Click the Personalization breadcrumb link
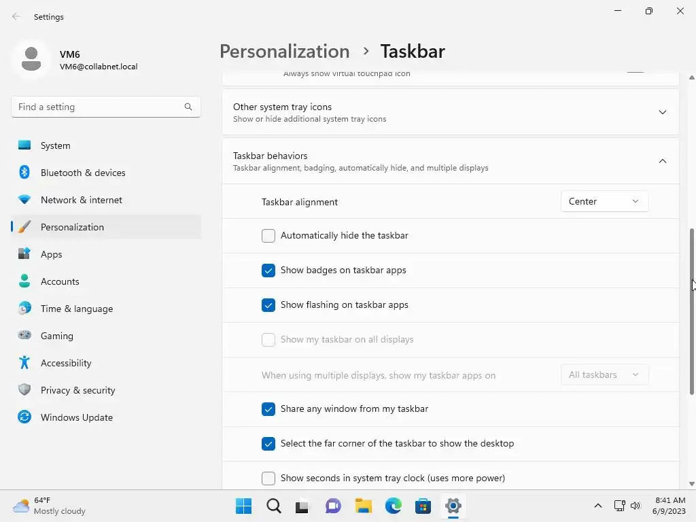696x522 pixels. [285, 51]
